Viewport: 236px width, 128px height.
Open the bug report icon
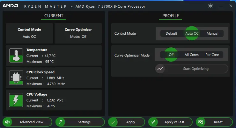pyautogui.click(x=210, y=6)
